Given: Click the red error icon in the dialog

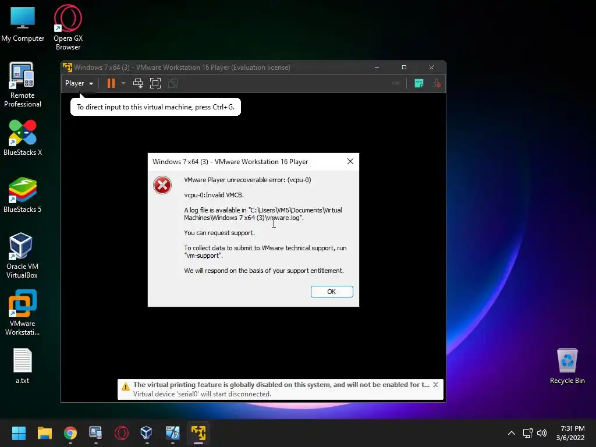Looking at the screenshot, I should 162,185.
